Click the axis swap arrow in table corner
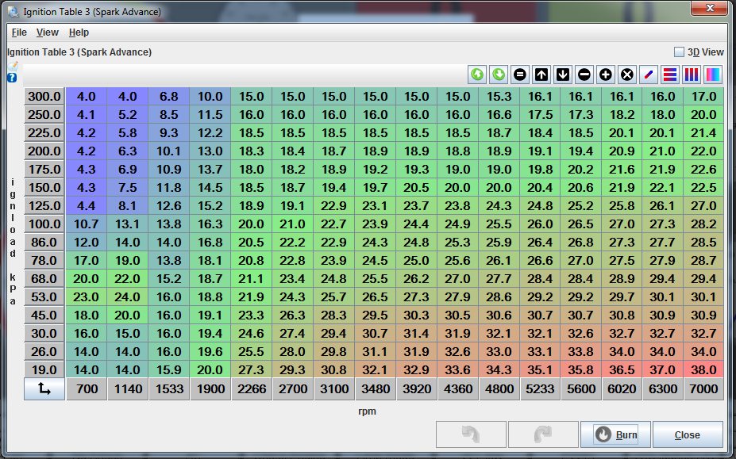The width and height of the screenshot is (736, 459). [x=44, y=389]
